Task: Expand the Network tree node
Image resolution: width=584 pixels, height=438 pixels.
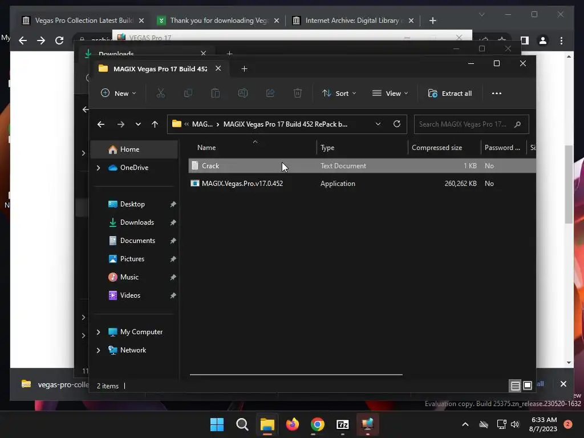Action: point(98,350)
